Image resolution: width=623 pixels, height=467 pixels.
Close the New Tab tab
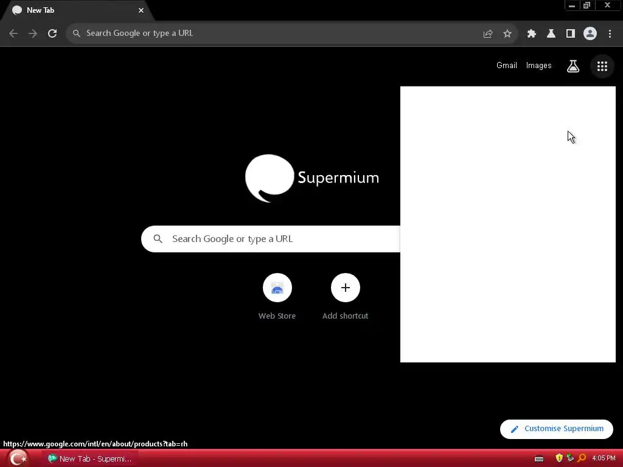click(141, 10)
